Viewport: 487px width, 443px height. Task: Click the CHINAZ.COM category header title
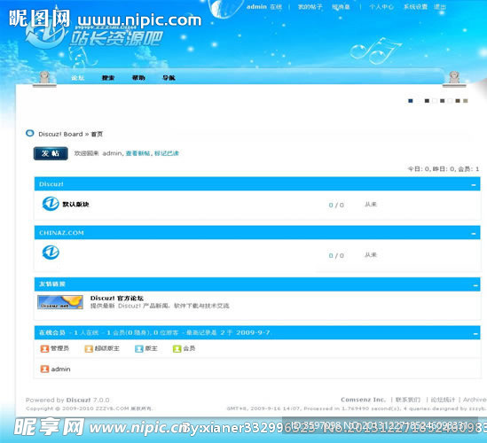tap(61, 233)
